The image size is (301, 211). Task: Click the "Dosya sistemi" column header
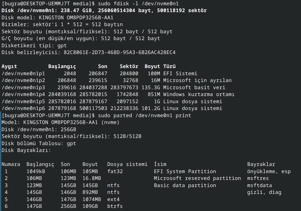point(127,164)
